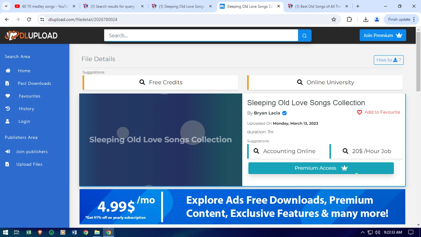This screenshot has height=237, width=421.
Task: Click the Accounting Online suggestion
Action: tap(284, 151)
